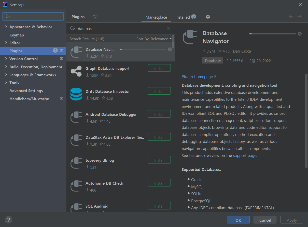The height and width of the screenshot is (227, 308).
Task: Cancel Database Navigator download in list
Action: coord(170,49)
